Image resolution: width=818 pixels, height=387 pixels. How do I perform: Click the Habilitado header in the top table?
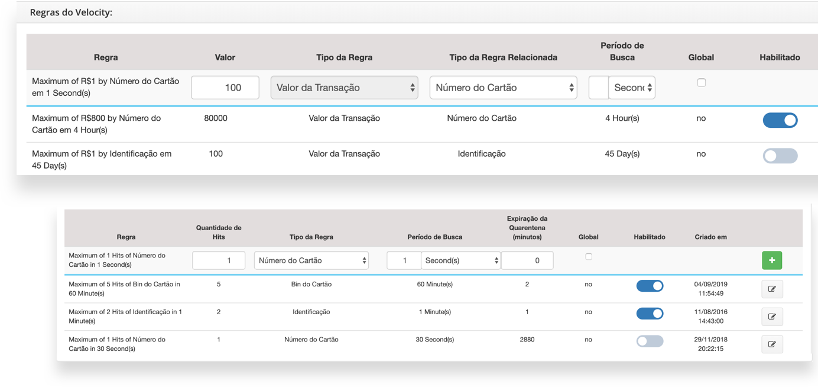tap(780, 57)
